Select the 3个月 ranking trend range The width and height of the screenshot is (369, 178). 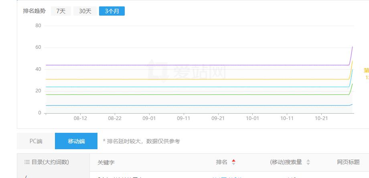[x=112, y=11]
